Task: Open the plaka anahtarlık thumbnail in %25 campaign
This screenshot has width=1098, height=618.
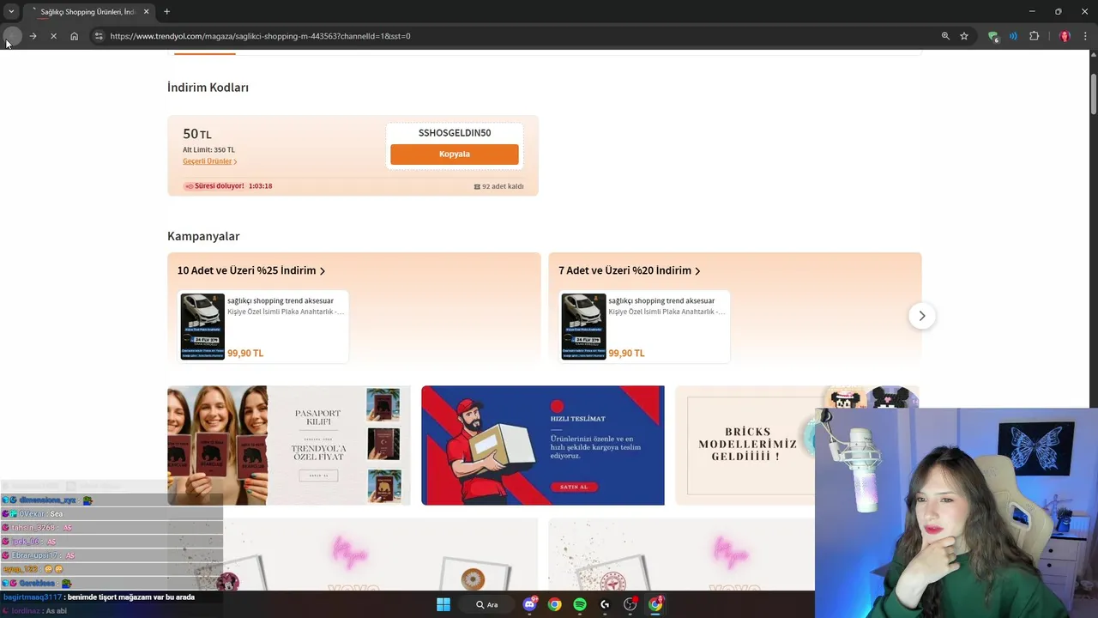Action: coord(202,326)
